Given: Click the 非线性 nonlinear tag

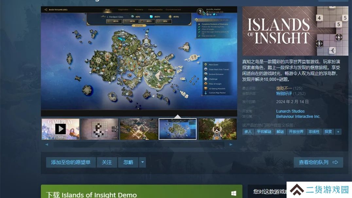Looking at the screenshot, I should [x=314, y=132].
